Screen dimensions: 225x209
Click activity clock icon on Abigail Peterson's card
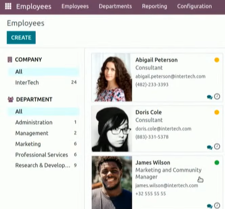pos(217,96)
